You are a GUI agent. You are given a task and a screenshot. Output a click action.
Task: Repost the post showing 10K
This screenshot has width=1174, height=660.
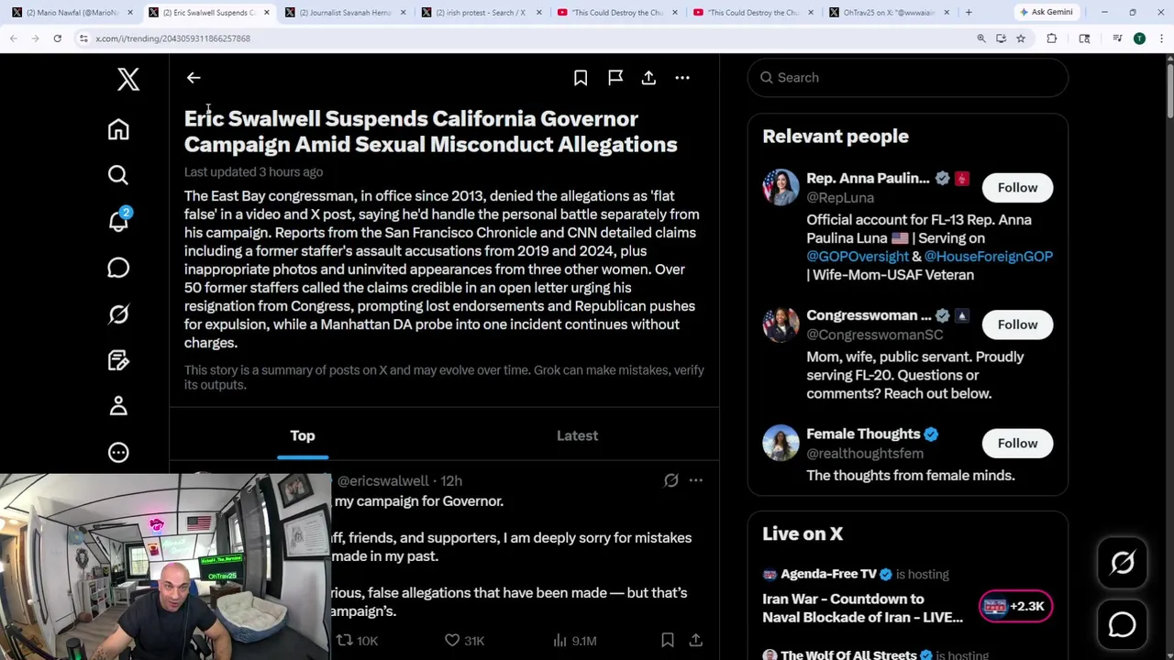[x=357, y=641]
